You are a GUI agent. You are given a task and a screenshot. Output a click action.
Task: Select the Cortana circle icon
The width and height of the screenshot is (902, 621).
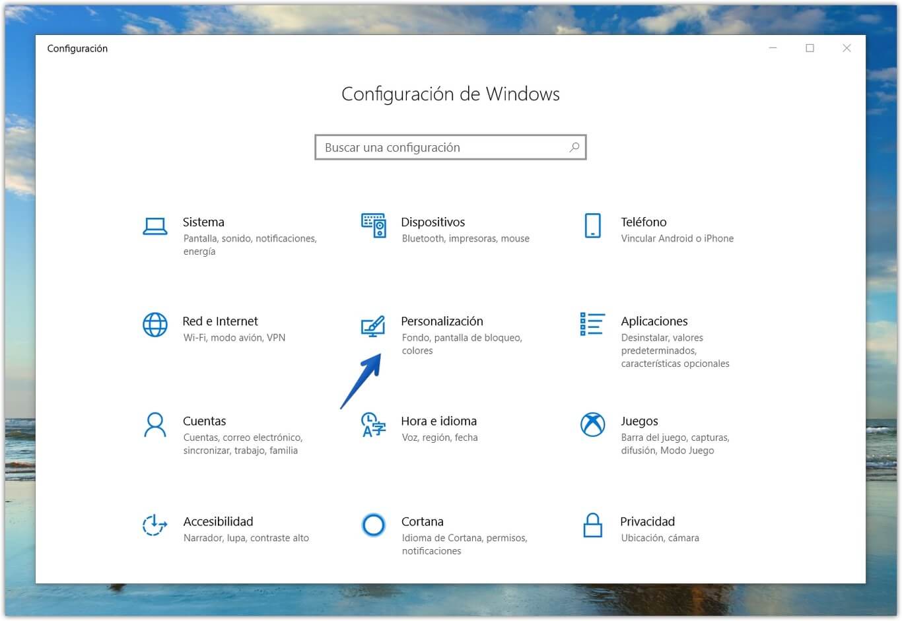[373, 525]
